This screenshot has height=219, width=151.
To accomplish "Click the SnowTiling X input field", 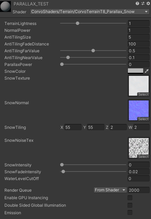I will click(x=73, y=127).
